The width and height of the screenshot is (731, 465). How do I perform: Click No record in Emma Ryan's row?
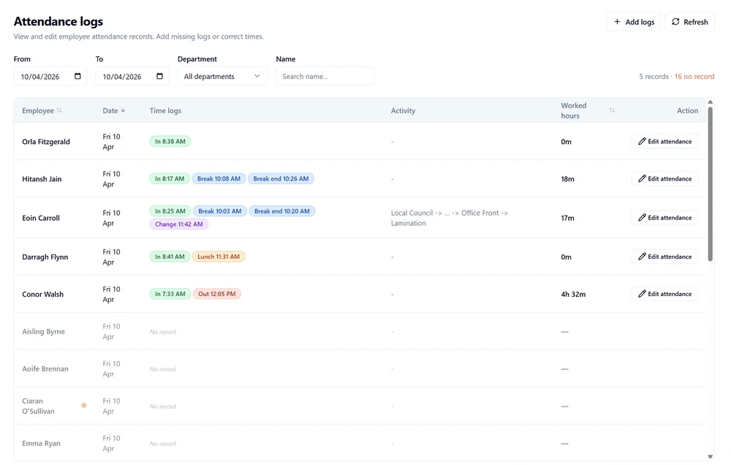(x=163, y=444)
